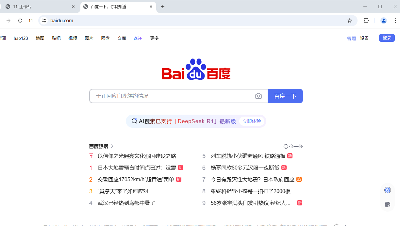400x226 pixels.
Task: Click the 百度一下 search button
Action: 285,96
